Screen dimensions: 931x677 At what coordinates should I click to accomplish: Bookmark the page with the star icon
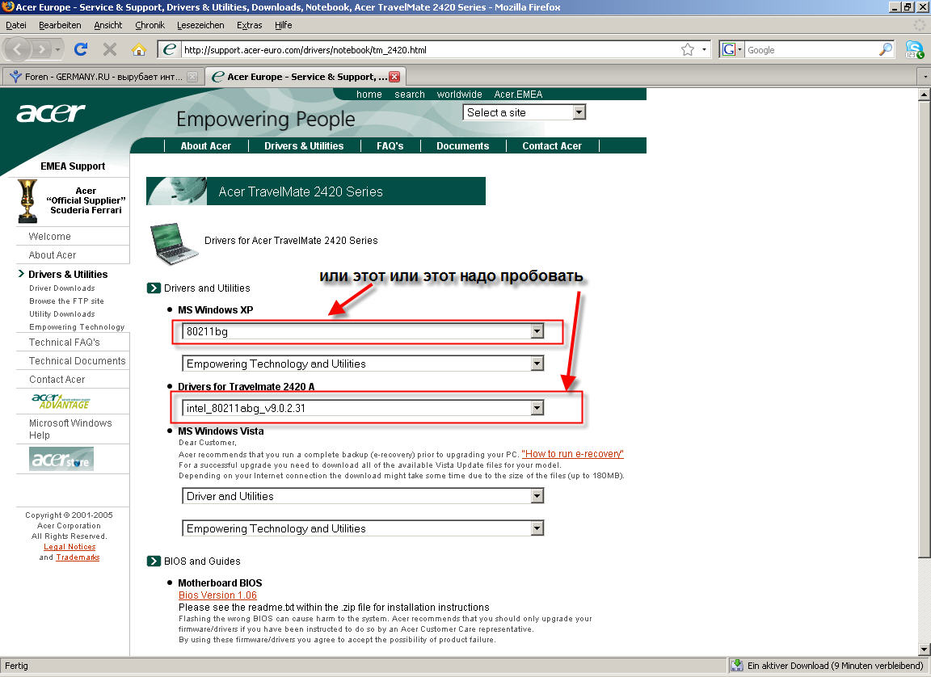pyautogui.click(x=687, y=49)
